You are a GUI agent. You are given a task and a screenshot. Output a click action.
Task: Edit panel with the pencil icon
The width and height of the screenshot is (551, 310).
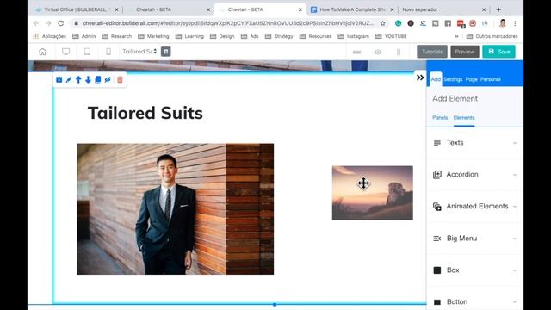tap(69, 80)
